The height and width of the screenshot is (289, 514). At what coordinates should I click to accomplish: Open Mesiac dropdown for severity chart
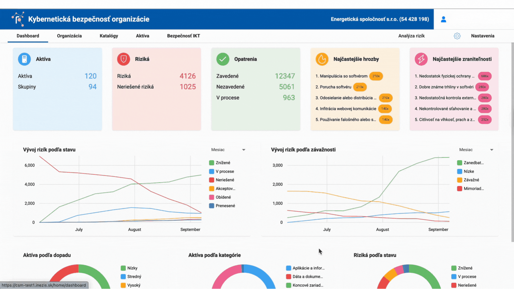[476, 150]
